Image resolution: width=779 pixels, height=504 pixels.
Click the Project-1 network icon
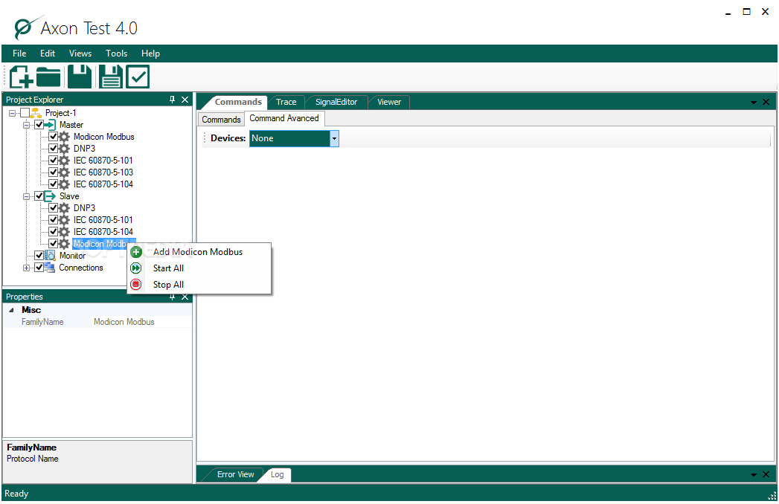click(x=36, y=113)
